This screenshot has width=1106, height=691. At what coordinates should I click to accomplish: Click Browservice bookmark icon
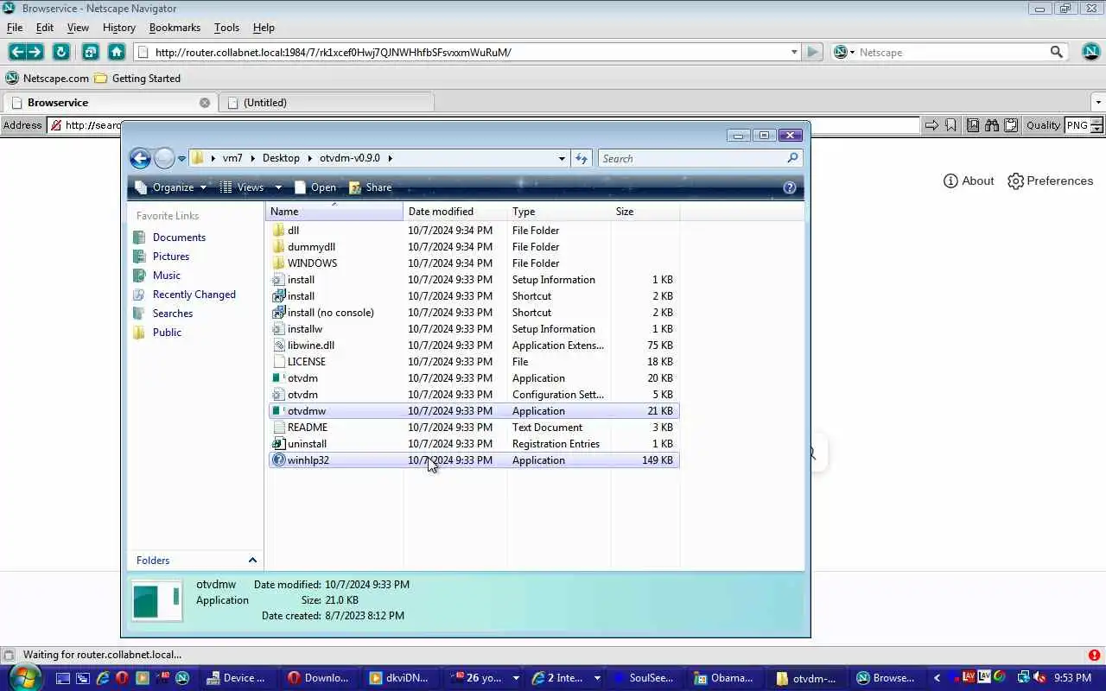[x=950, y=125]
